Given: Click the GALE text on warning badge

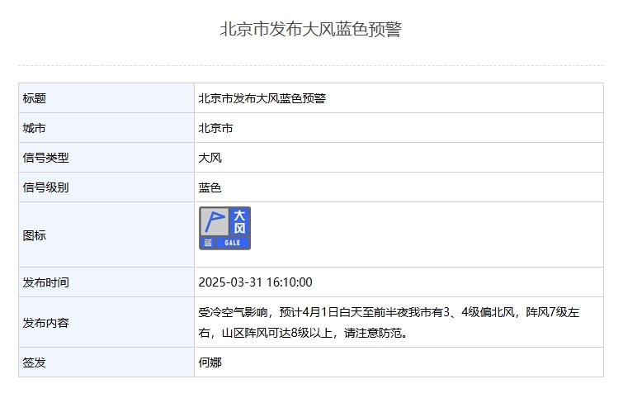Looking at the screenshot, I should tap(232, 243).
